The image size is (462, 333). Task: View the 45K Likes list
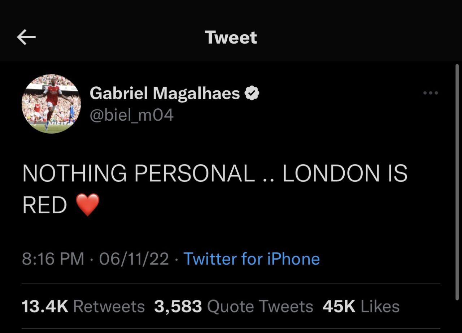coord(361,307)
